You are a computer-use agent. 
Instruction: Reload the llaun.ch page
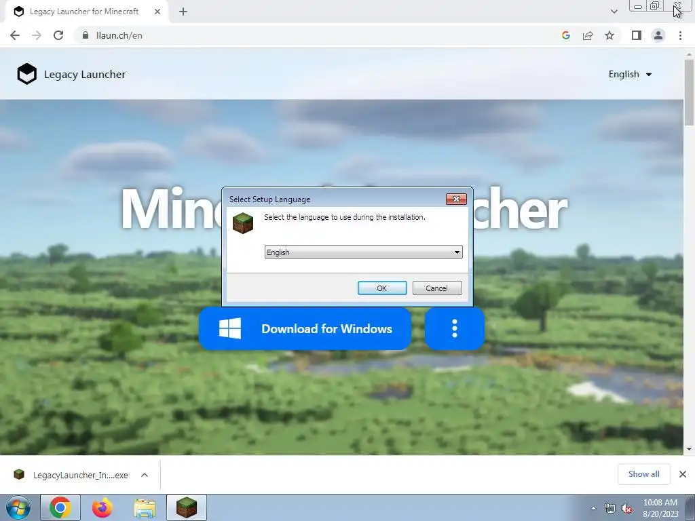pos(58,35)
